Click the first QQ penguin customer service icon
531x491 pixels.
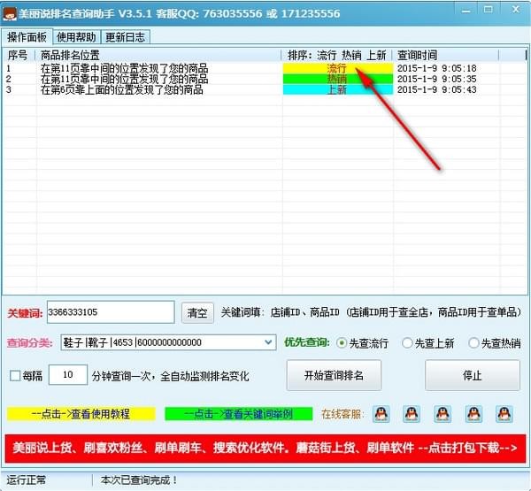(381, 413)
